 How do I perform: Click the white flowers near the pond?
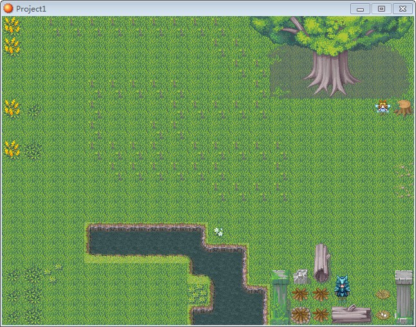click(x=218, y=232)
